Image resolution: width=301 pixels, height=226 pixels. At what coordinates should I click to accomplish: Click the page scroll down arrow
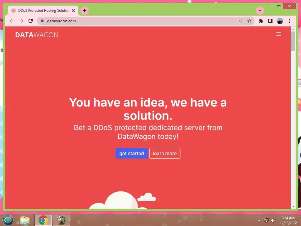[293, 206]
